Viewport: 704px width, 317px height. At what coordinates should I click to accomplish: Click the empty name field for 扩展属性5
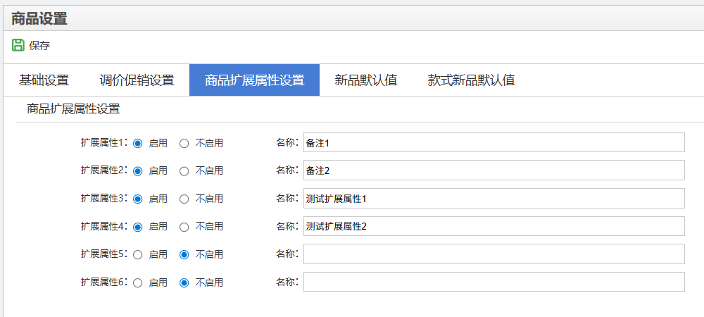pos(494,254)
